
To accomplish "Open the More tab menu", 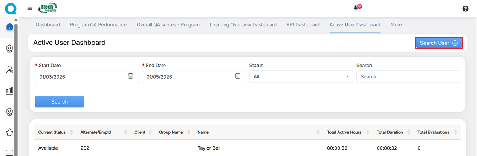I will 396,25.
